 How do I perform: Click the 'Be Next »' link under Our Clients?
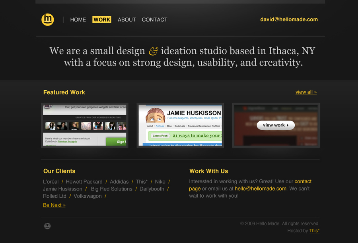[x=54, y=205]
